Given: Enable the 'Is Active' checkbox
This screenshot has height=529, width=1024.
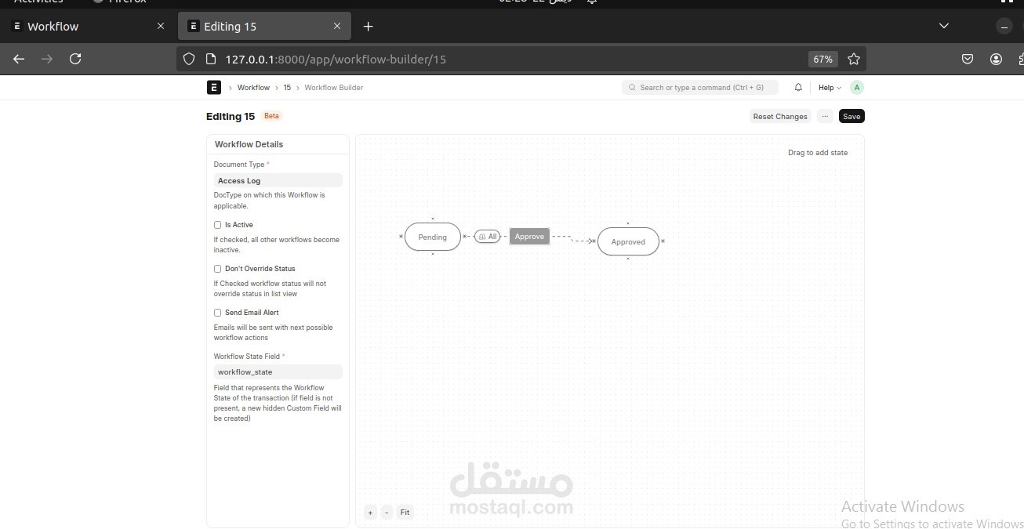Looking at the screenshot, I should point(217,225).
